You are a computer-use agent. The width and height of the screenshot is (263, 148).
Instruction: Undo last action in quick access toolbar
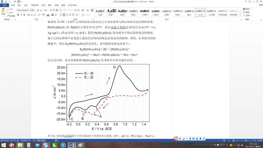click(x=10, y=1)
